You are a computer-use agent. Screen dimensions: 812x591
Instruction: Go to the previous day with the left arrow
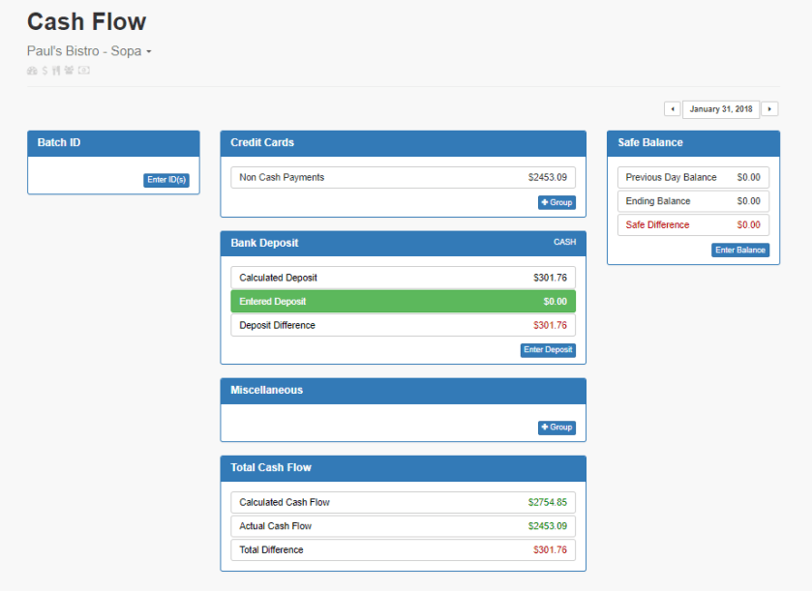pos(673,108)
